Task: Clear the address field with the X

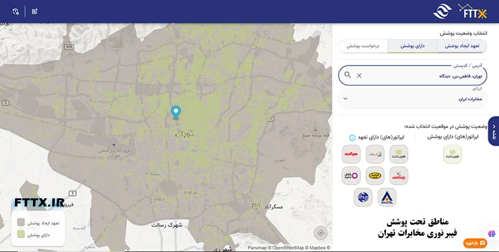Action: (359, 75)
